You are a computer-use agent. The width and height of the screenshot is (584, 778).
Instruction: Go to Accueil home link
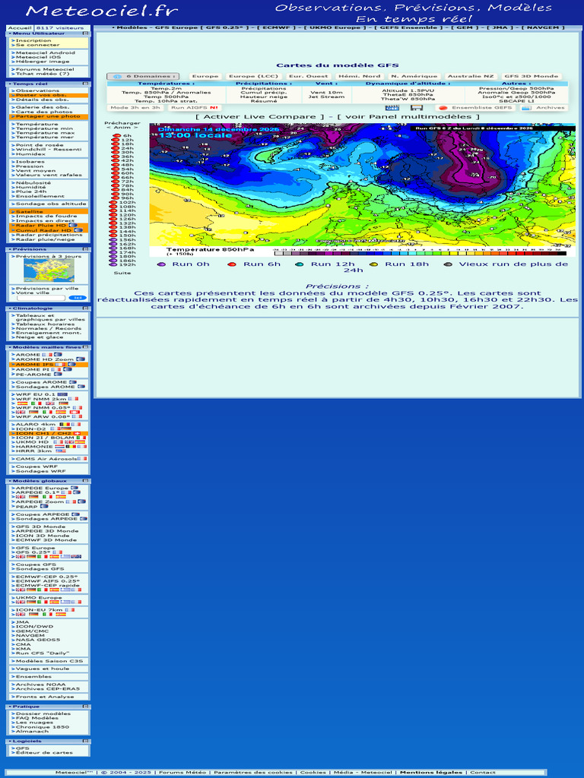tap(20, 28)
